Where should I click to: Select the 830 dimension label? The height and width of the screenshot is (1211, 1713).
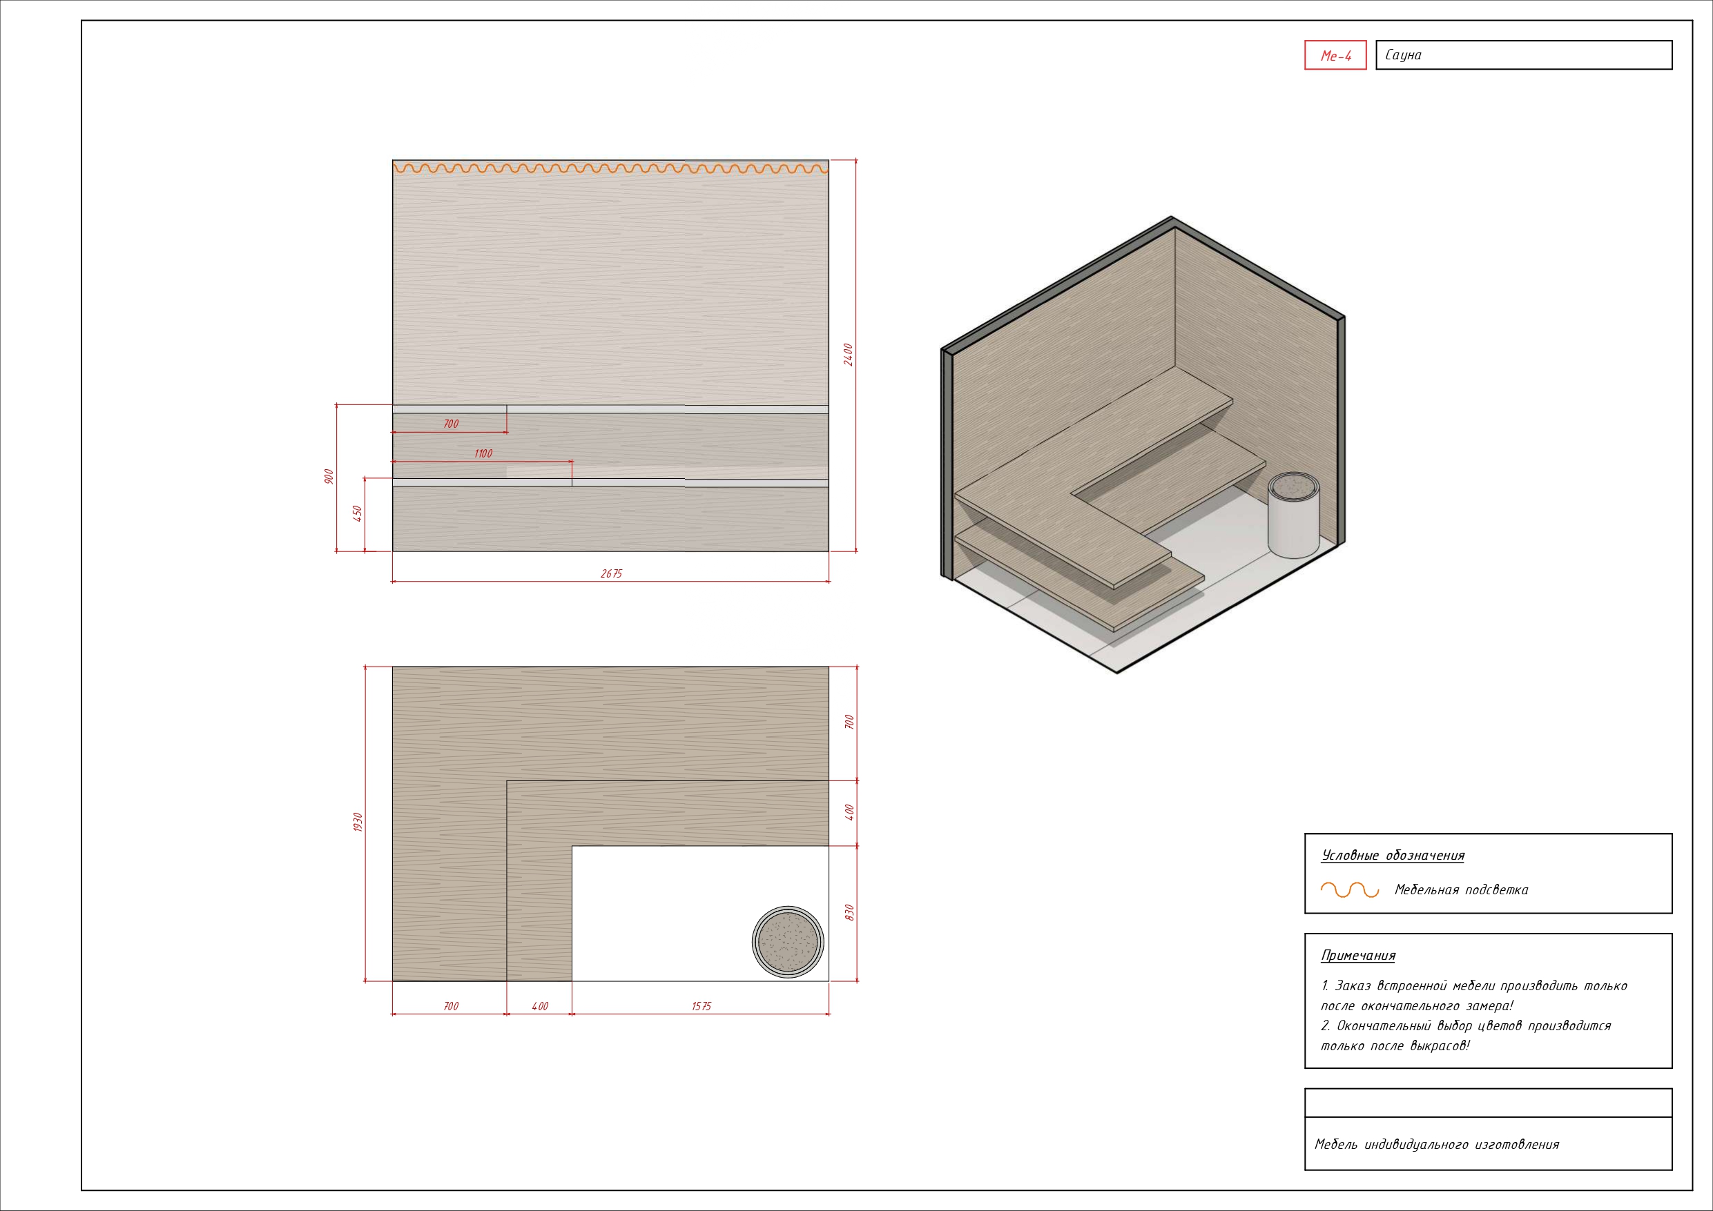pos(849,913)
